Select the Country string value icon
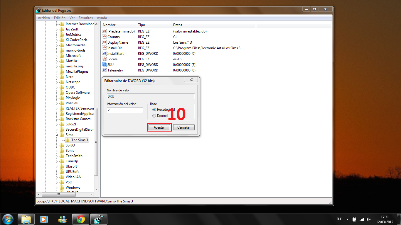 coord(104,37)
